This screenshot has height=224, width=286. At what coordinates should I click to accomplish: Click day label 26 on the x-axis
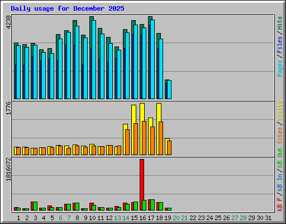(x=226, y=218)
